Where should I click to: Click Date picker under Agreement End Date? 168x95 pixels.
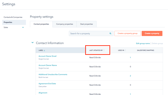tap(43, 86)
